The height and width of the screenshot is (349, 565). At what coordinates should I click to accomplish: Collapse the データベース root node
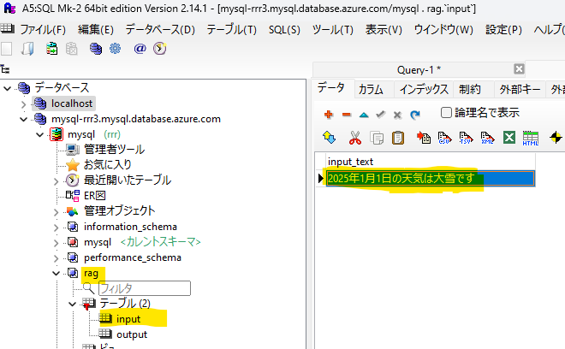click(7, 88)
